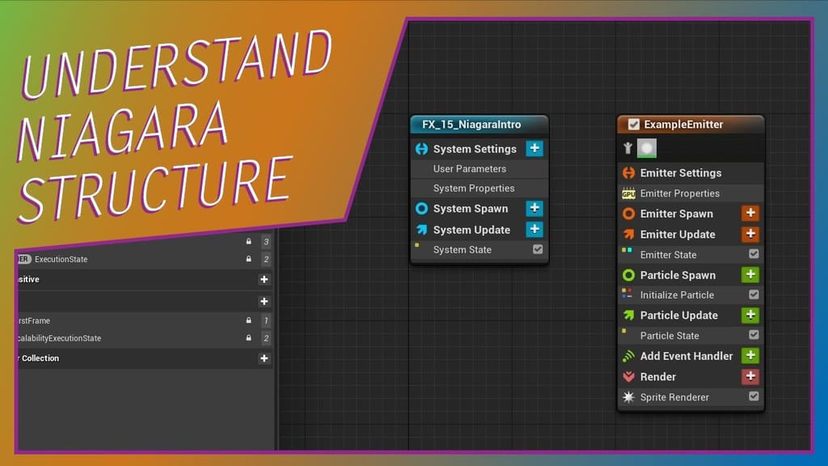Click the Emitter Settings icon
The width and height of the screenshot is (828, 466).
(x=628, y=173)
